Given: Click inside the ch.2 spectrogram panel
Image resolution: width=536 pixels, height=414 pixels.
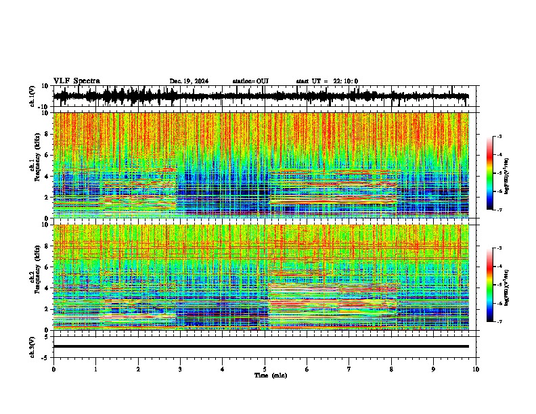Looking at the screenshot, I should point(261,277).
